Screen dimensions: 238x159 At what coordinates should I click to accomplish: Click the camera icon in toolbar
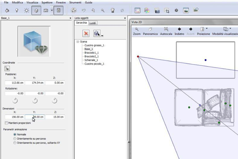[x=46, y=10]
